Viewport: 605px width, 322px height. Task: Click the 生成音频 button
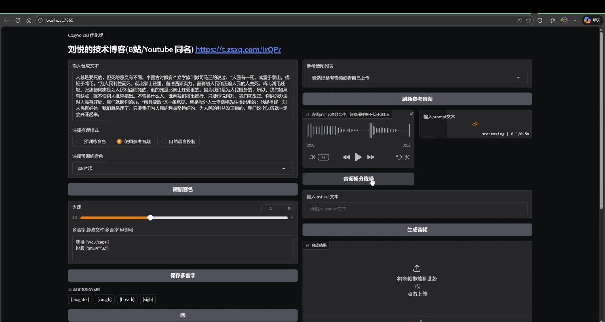(x=417, y=230)
